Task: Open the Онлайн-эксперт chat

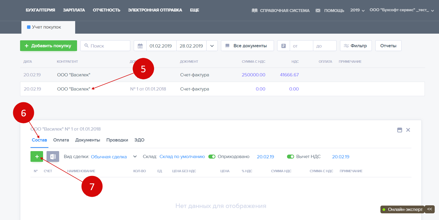Action: [x=402, y=209]
